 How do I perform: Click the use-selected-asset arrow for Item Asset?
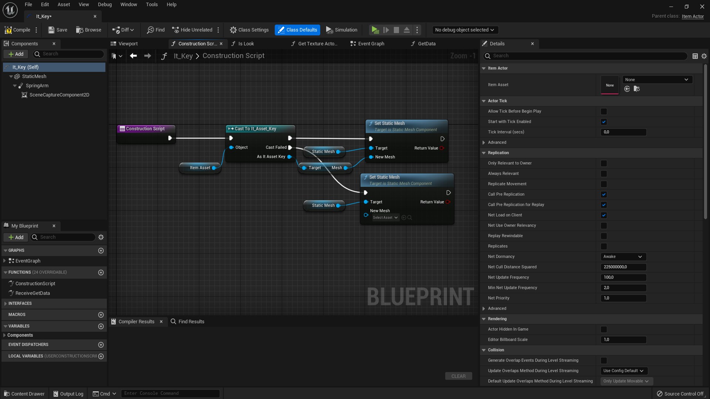pyautogui.click(x=627, y=89)
